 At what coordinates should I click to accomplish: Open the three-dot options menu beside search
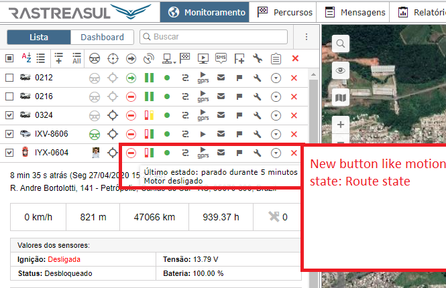pos(306,37)
